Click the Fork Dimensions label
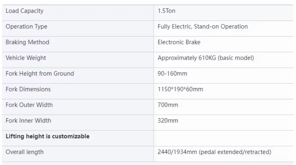Viewport: 296px width, 165px height. coord(28,89)
